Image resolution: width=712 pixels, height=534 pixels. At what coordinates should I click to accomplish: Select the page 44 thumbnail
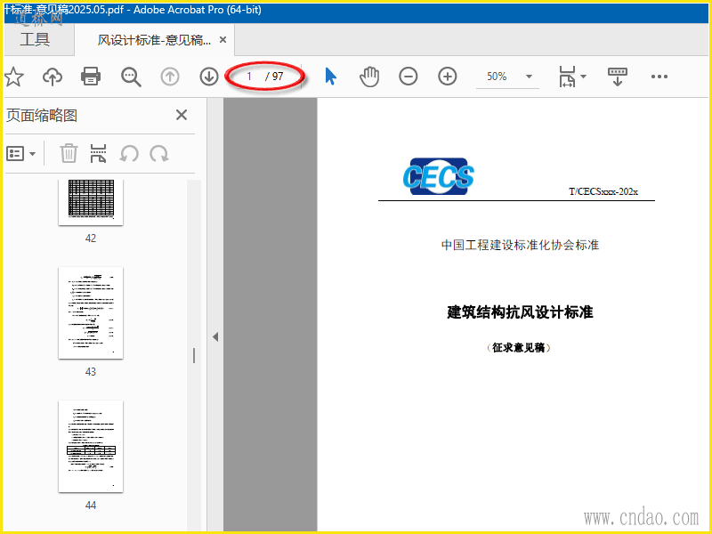point(91,447)
